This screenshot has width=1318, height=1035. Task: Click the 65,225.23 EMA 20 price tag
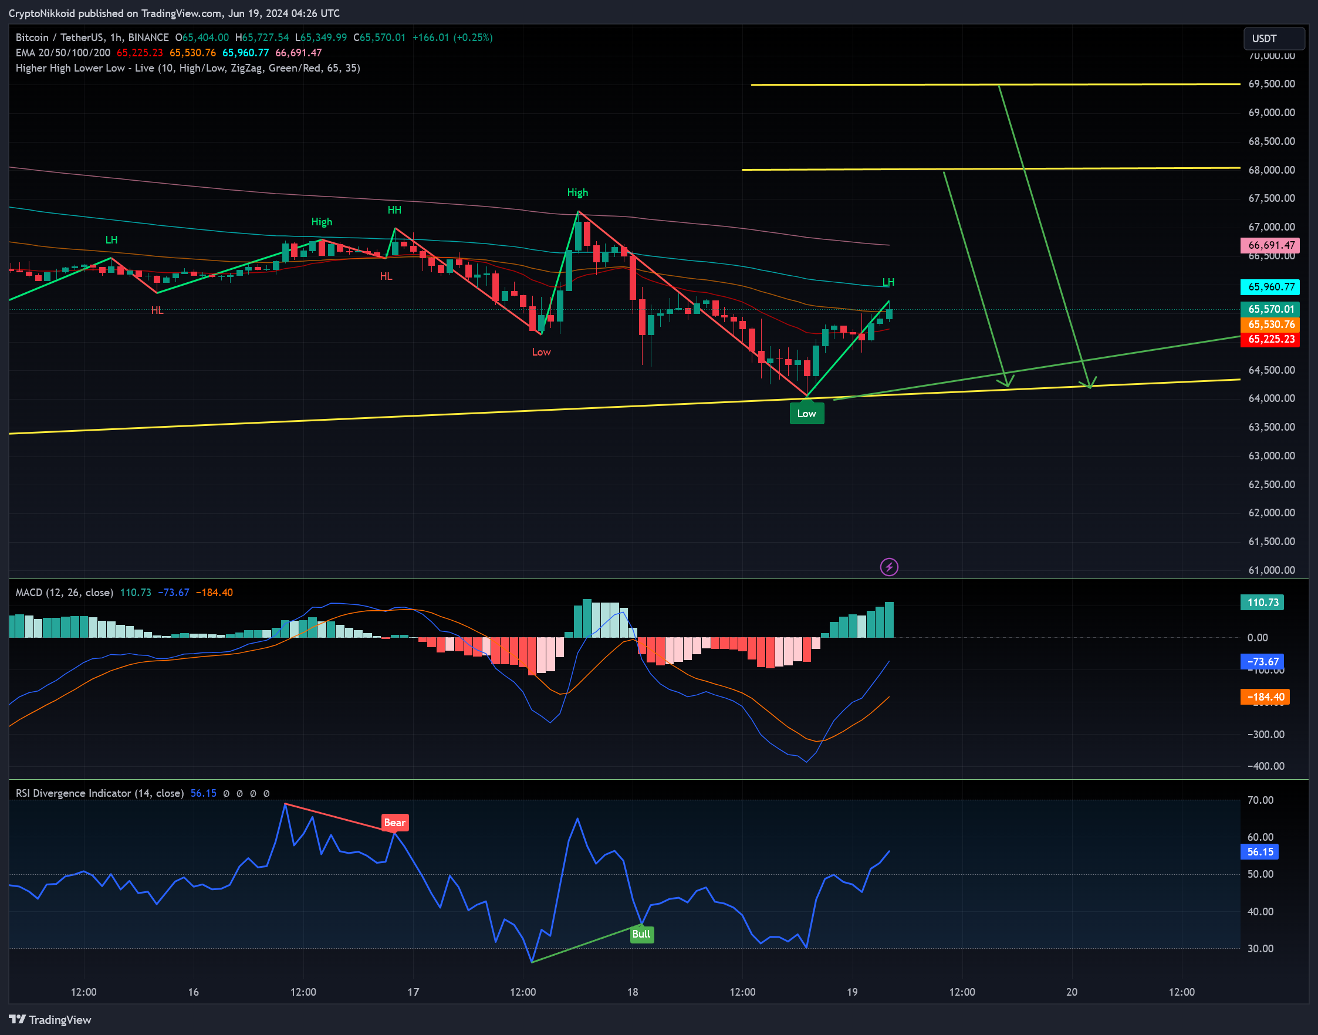click(x=1270, y=339)
